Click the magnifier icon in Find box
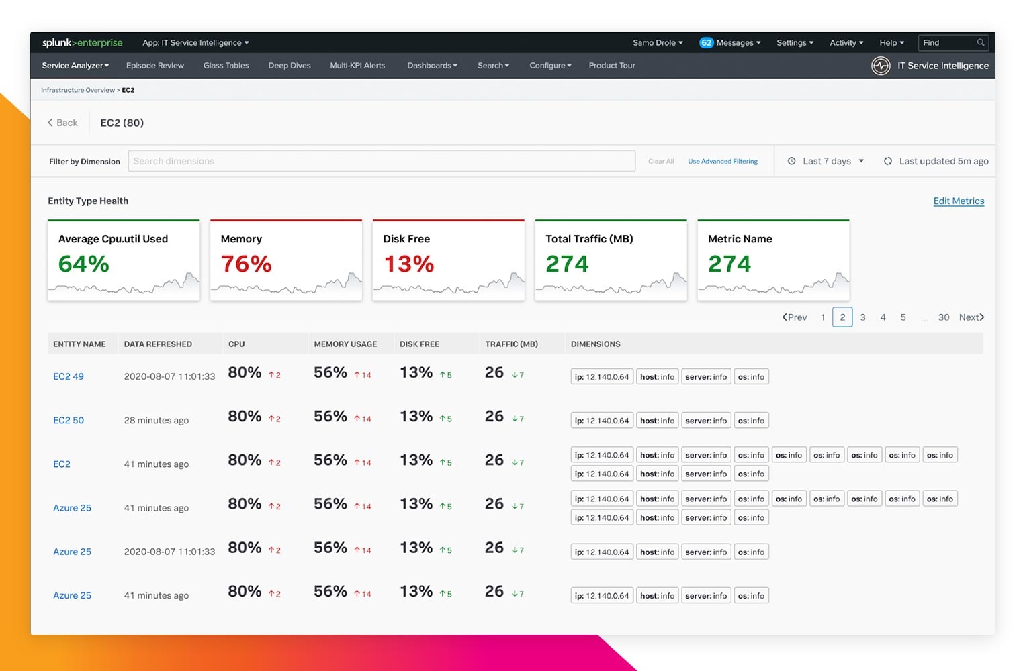The height and width of the screenshot is (671, 1021). coord(981,42)
